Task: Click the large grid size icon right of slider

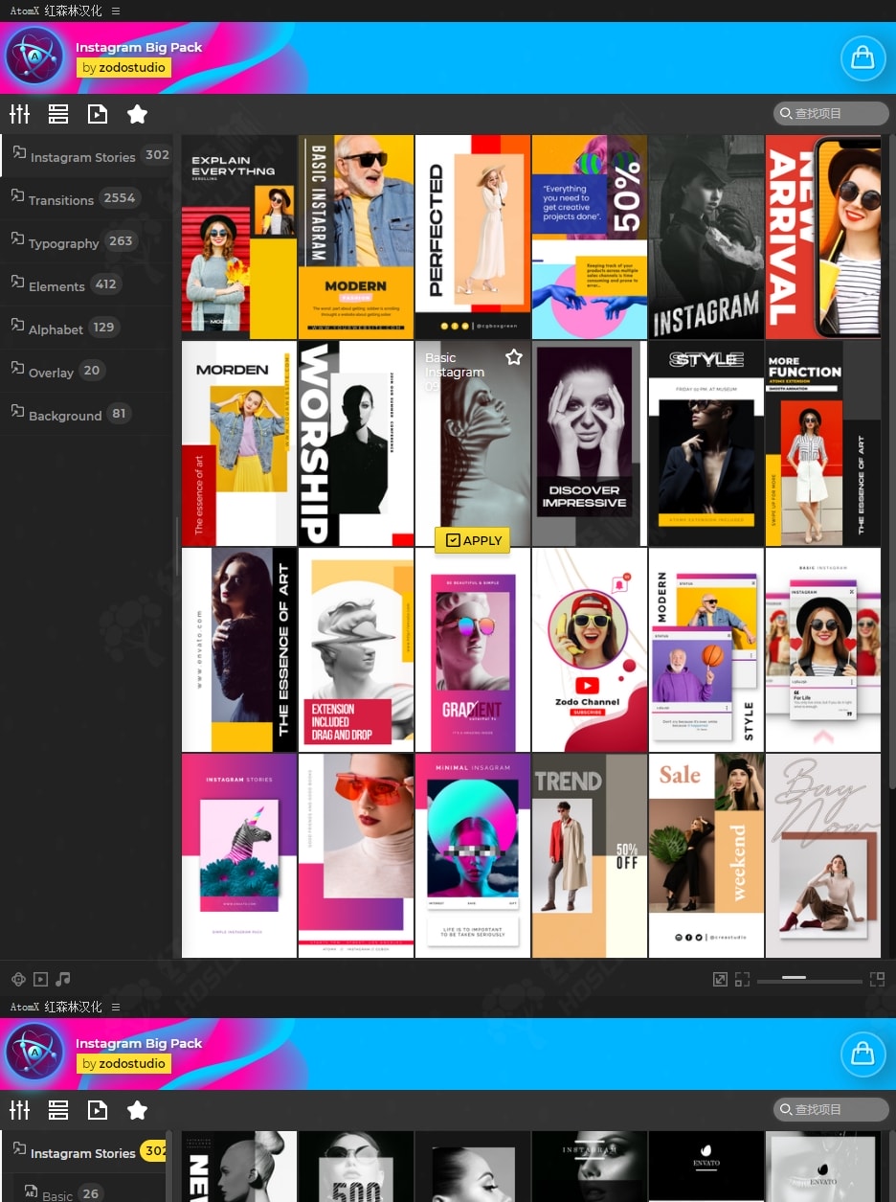Action: tap(877, 979)
